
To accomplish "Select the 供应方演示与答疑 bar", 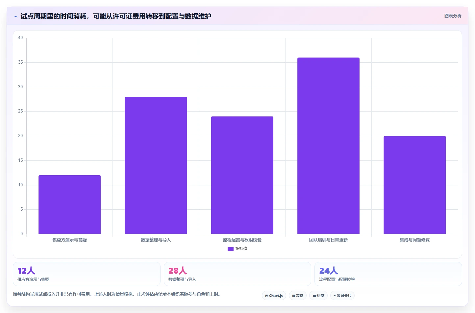I will coord(69,204).
